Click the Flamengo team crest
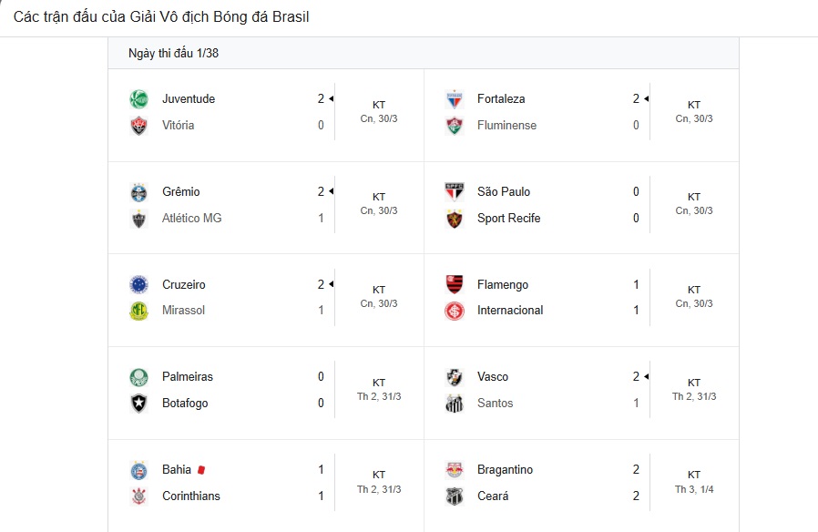The image size is (818, 532). (455, 285)
